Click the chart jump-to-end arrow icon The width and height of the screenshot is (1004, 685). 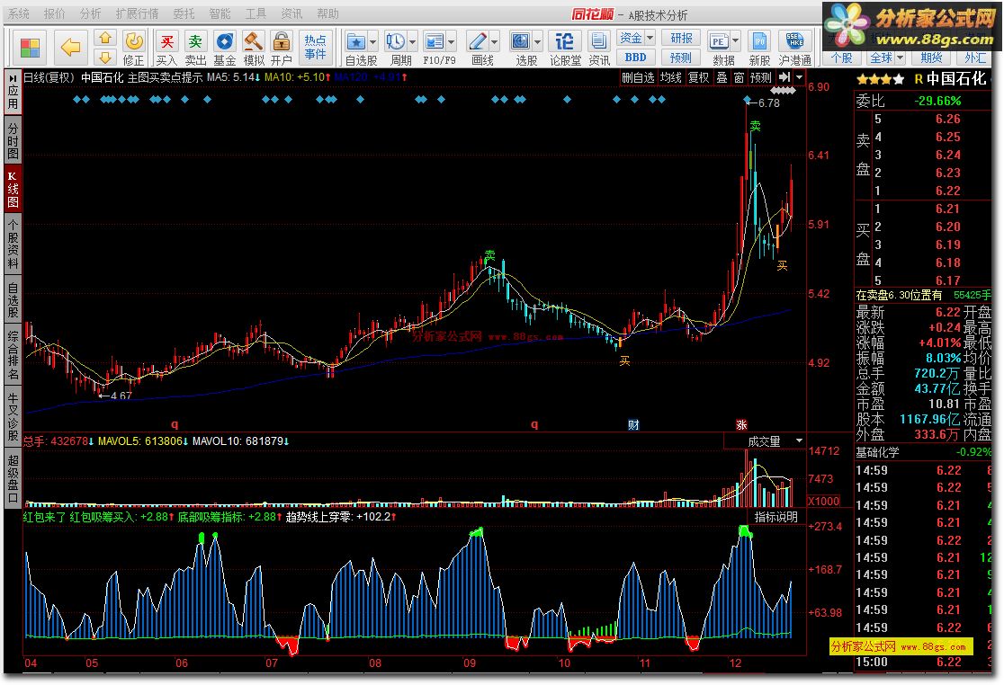tap(784, 77)
